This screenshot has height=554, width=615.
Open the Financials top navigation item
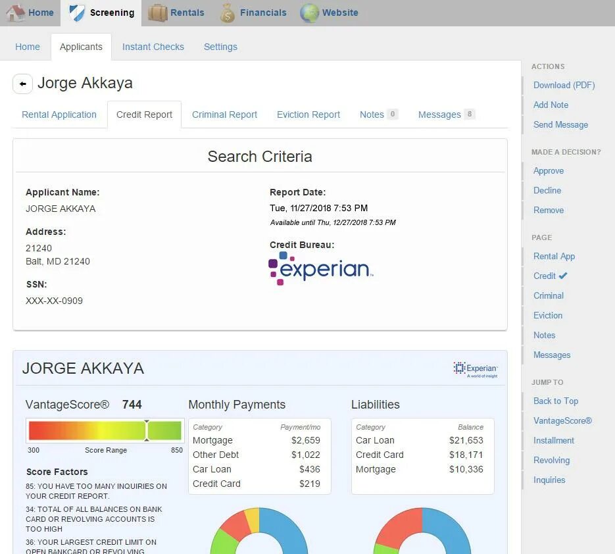pyautogui.click(x=253, y=13)
